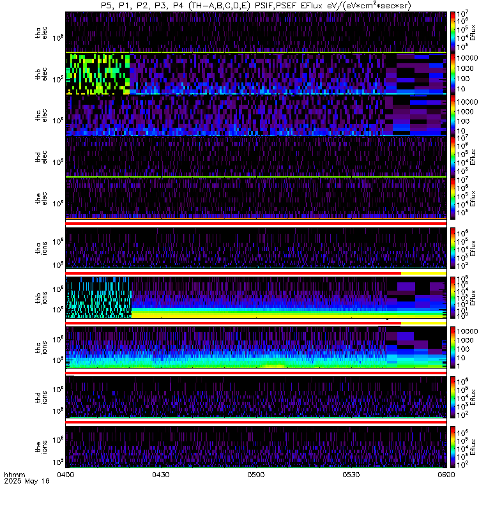The image size is (479, 511).
Task: Click the the elec spectrogram panel
Action: [x=256, y=198]
